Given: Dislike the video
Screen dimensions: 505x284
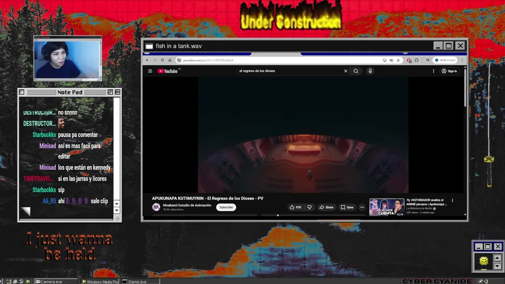Looking at the screenshot, I should tap(309, 207).
